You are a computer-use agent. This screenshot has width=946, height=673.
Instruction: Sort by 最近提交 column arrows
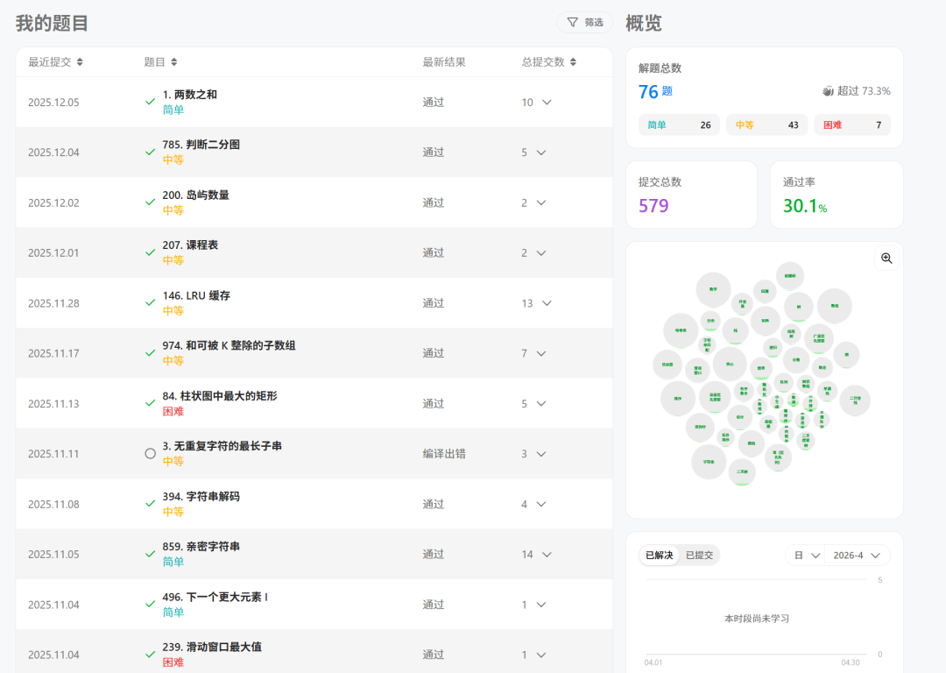pos(80,62)
